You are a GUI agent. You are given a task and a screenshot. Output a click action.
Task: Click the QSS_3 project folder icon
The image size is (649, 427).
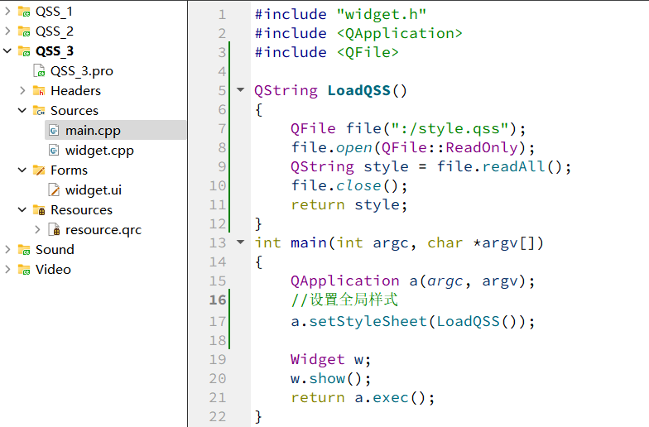pyautogui.click(x=24, y=51)
